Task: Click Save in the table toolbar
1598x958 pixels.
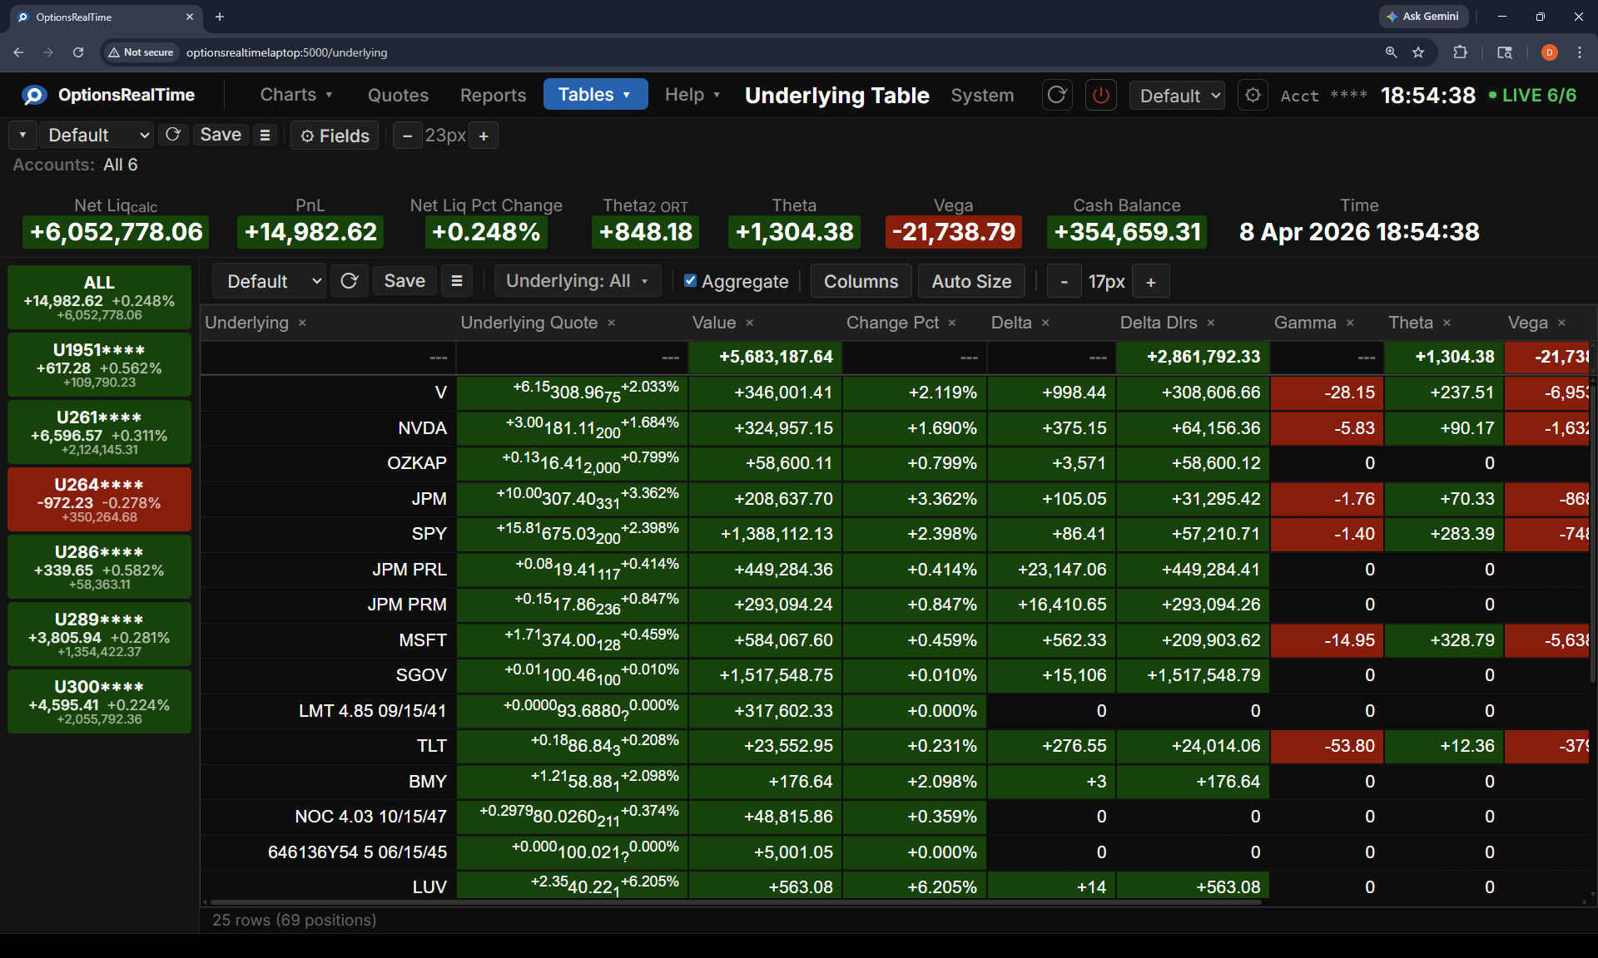Action: pos(404,281)
